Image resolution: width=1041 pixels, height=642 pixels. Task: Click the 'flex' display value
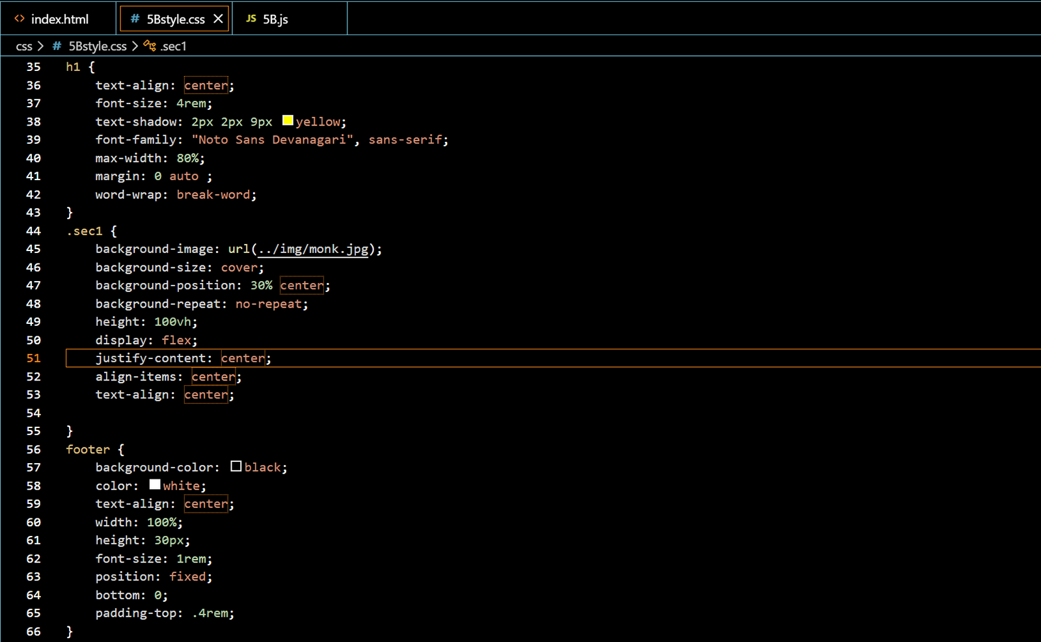pyautogui.click(x=176, y=340)
